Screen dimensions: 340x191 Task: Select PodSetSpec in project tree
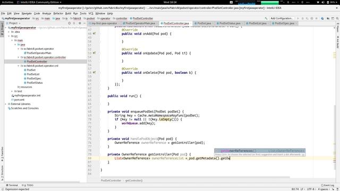[34, 79]
